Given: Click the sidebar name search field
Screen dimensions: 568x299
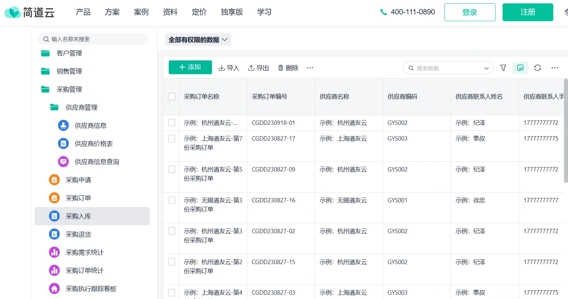Looking at the screenshot, I should click(x=93, y=39).
